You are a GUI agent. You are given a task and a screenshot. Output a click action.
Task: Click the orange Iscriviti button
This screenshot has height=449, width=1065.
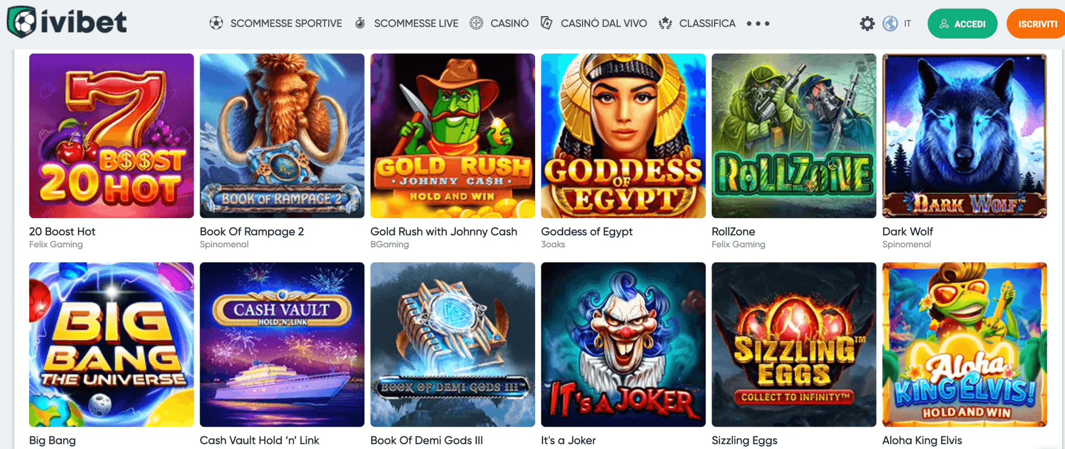tap(1036, 24)
